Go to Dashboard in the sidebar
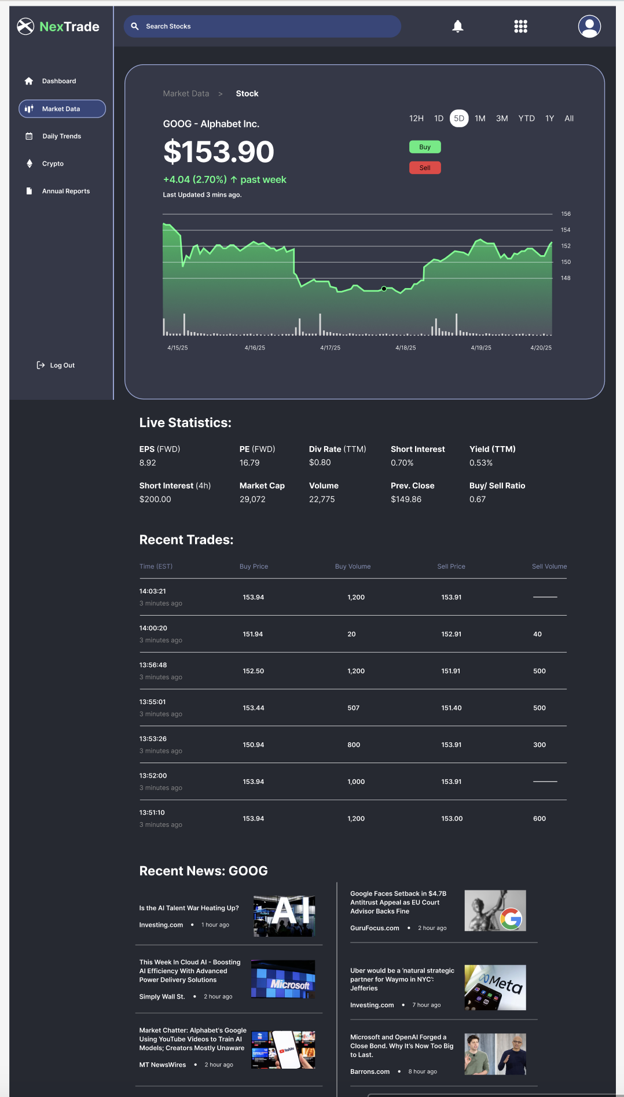This screenshot has width=624, height=1097. point(59,81)
